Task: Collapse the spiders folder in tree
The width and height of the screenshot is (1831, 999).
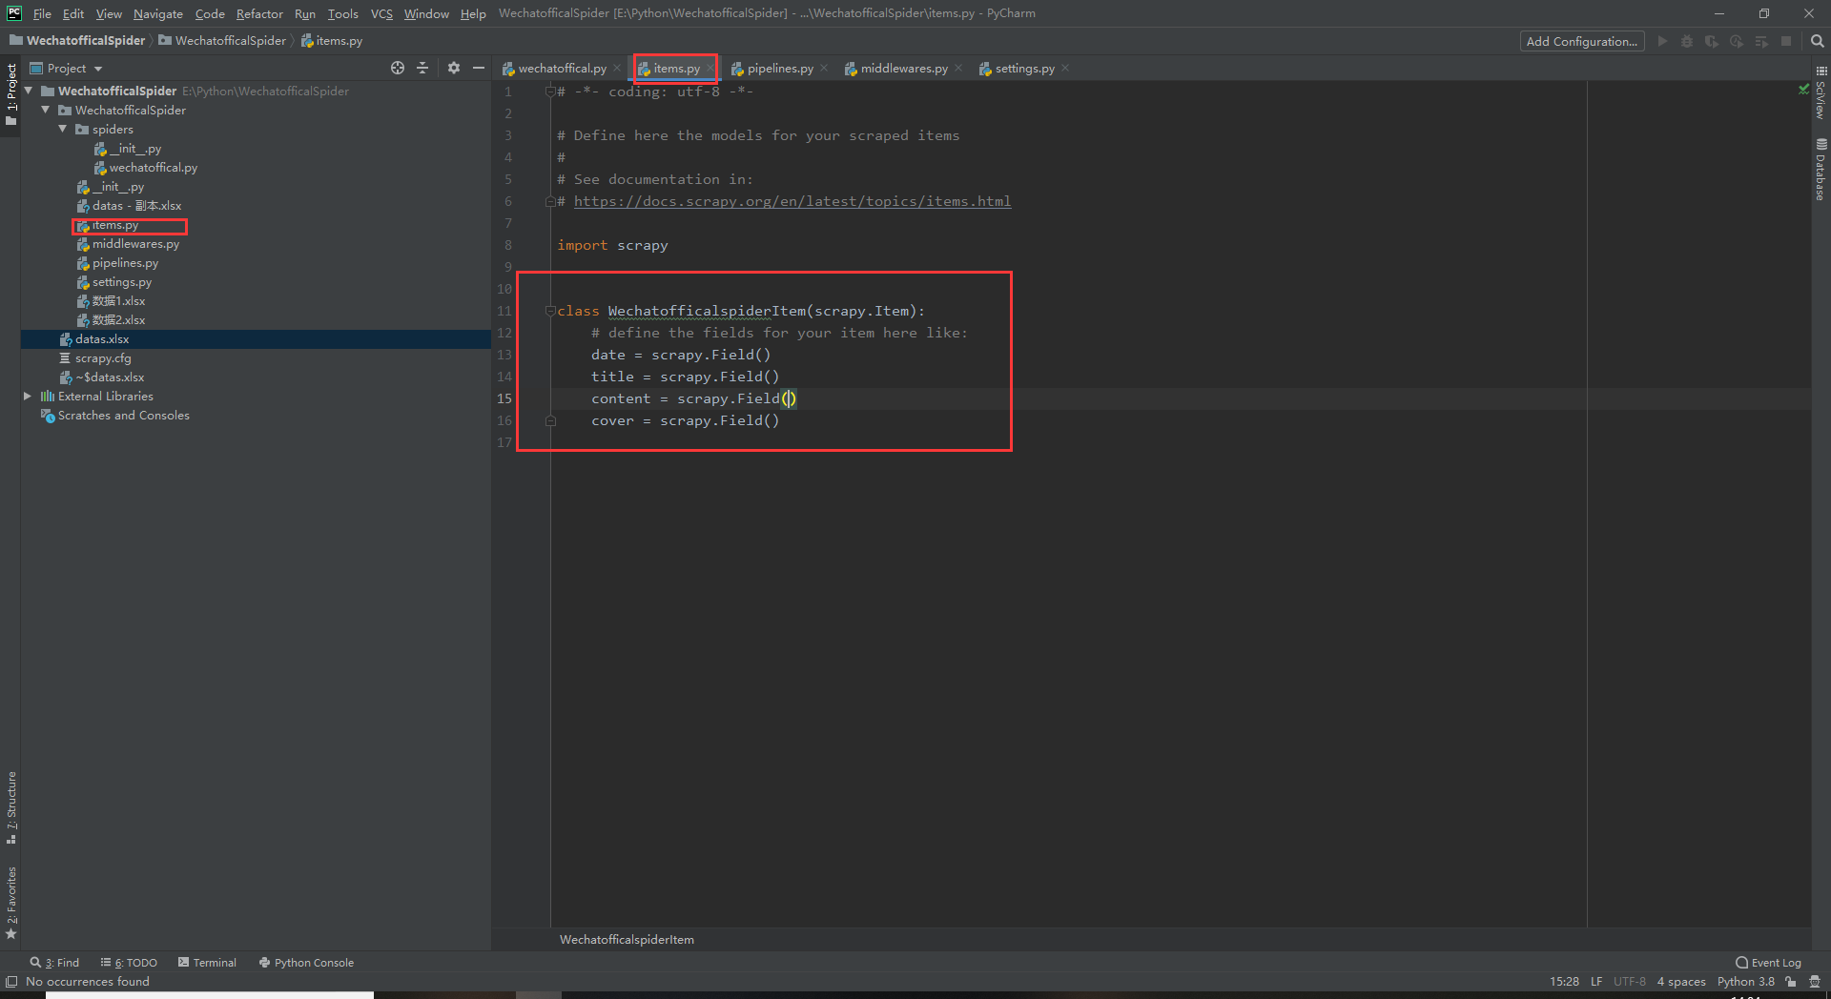Action: [63, 130]
